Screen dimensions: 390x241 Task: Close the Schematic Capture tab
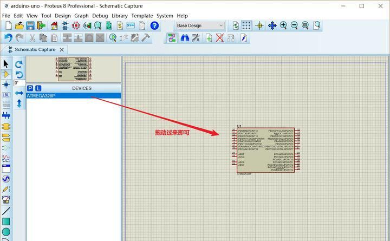coord(62,50)
